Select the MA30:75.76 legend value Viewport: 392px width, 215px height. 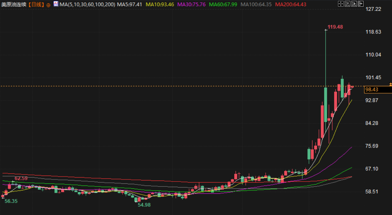pyautogui.click(x=191, y=5)
